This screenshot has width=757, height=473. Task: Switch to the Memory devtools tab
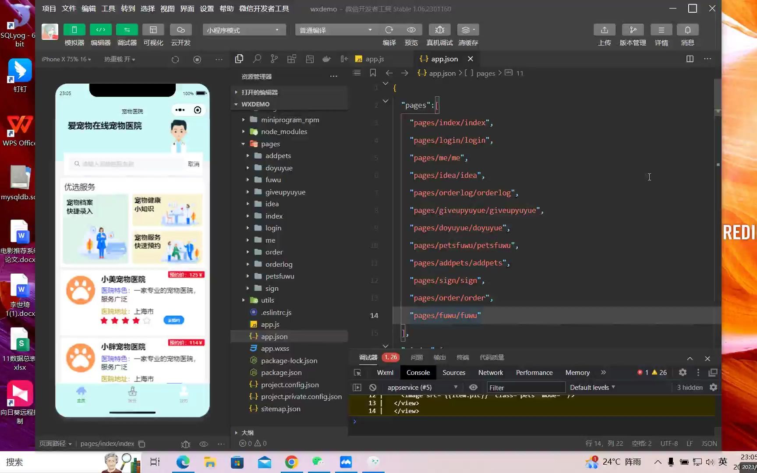pos(577,372)
